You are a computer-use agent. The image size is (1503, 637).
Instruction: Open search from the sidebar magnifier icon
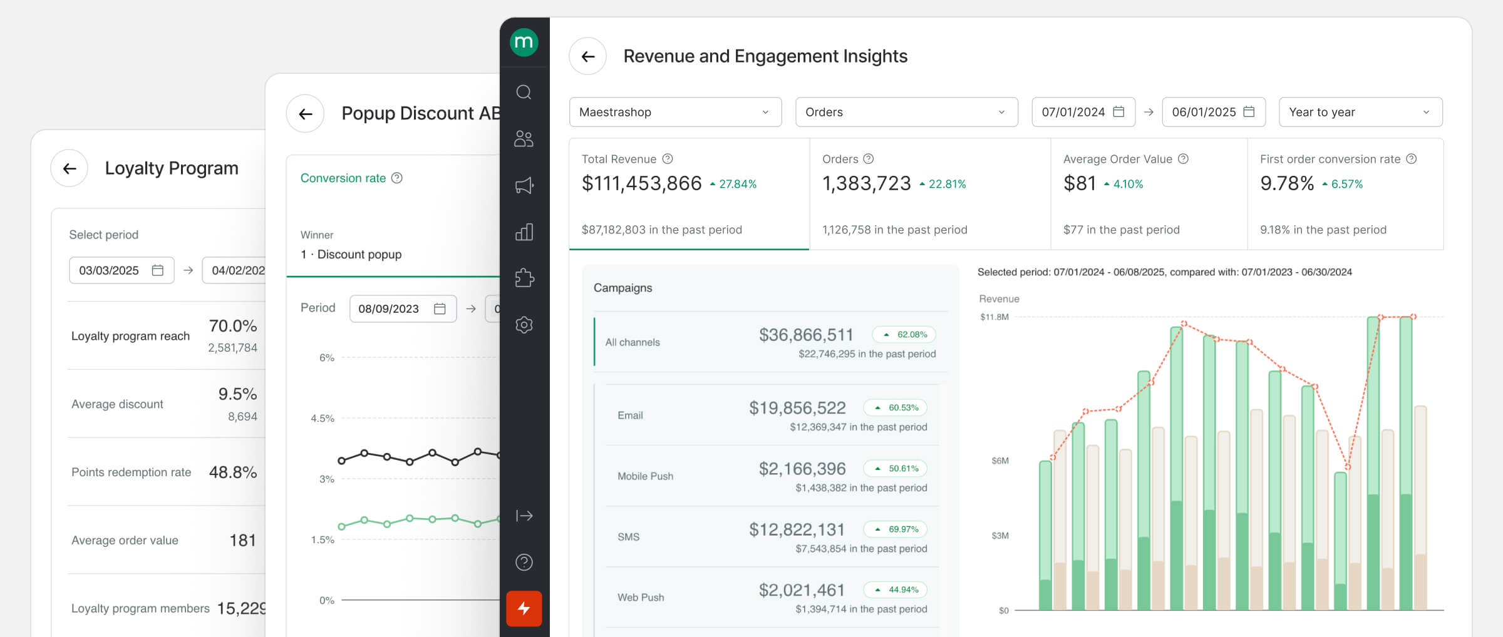(x=524, y=93)
